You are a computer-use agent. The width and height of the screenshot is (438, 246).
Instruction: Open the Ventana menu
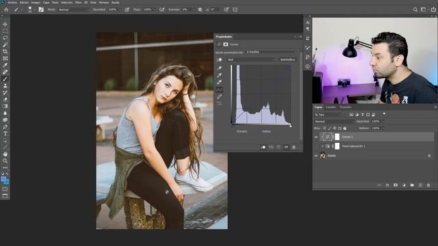tap(103, 3)
